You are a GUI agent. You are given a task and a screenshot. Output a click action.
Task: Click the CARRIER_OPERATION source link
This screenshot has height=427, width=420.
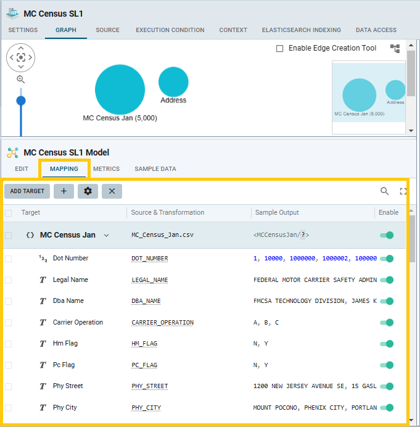(x=162, y=322)
